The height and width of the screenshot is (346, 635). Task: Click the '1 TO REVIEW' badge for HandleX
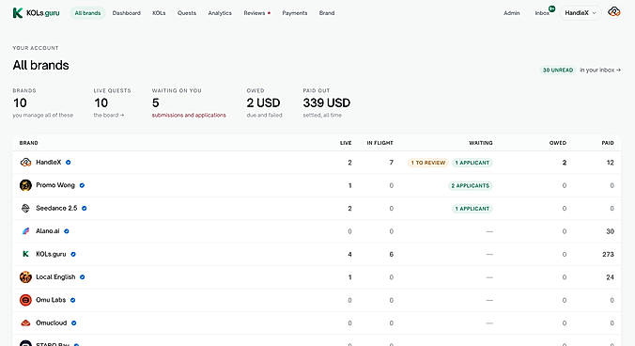tap(428, 163)
